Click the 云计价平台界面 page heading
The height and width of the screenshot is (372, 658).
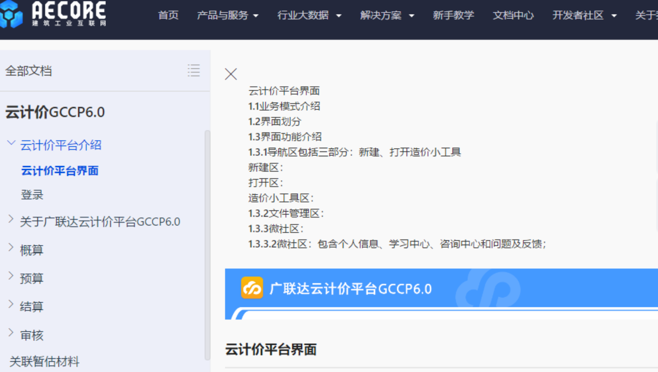271,349
